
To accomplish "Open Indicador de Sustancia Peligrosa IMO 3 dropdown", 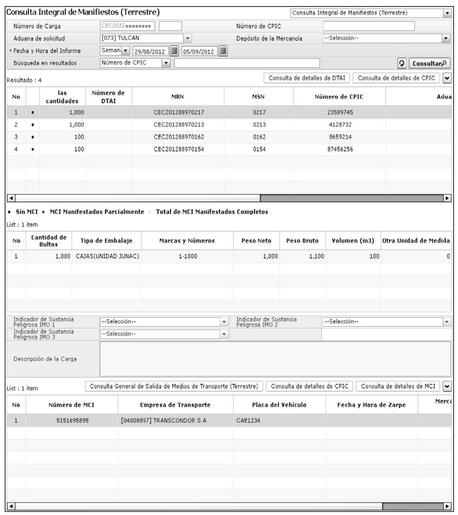I will click(x=224, y=334).
